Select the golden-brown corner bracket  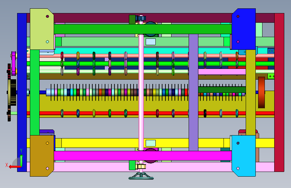42,156
